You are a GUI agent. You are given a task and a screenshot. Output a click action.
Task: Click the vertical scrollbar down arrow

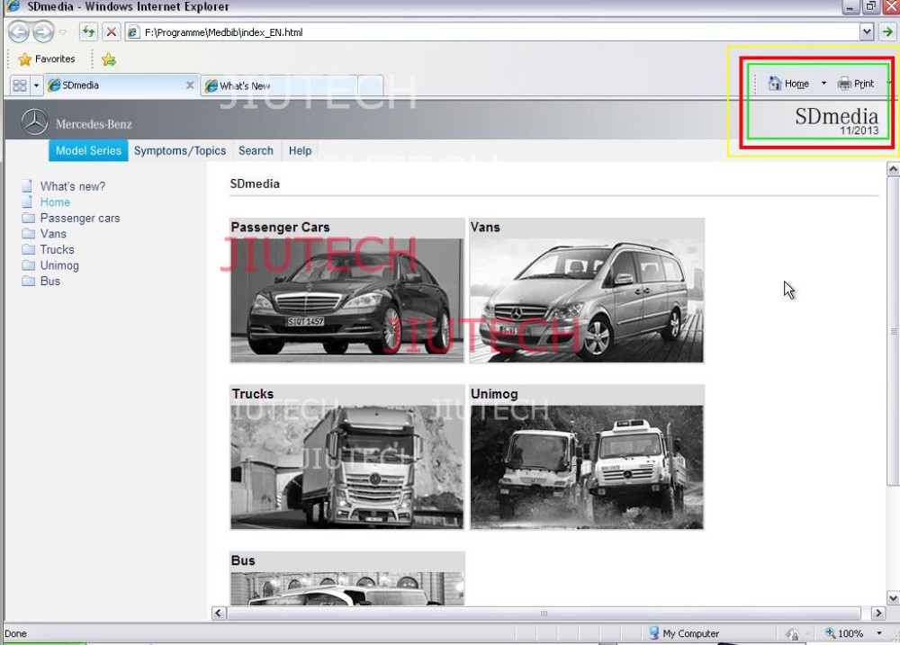[893, 597]
